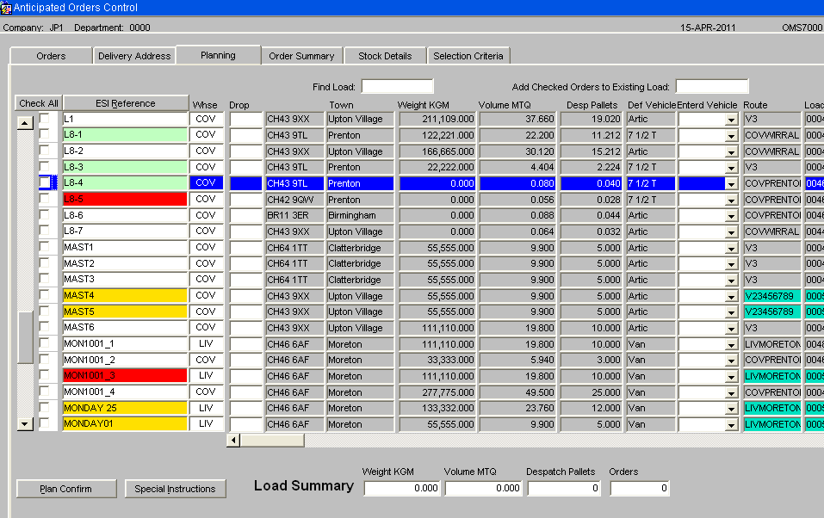
Task: Click the Birmingham town cell
Action: click(360, 215)
